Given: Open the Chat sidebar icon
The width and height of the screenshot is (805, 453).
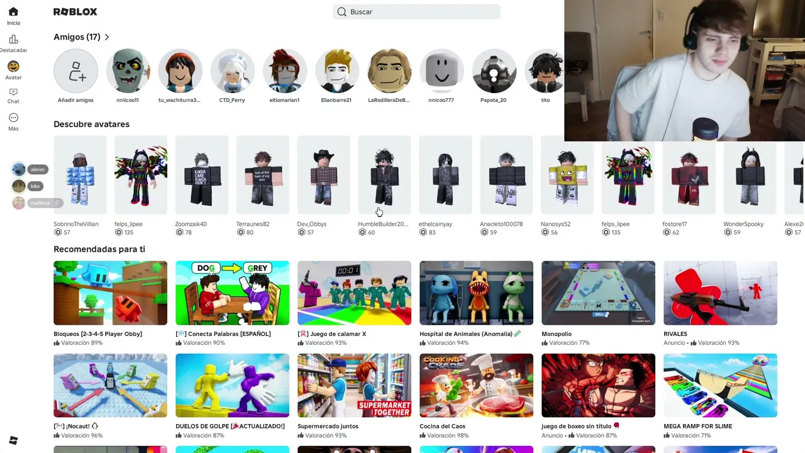Looking at the screenshot, I should 13,92.
